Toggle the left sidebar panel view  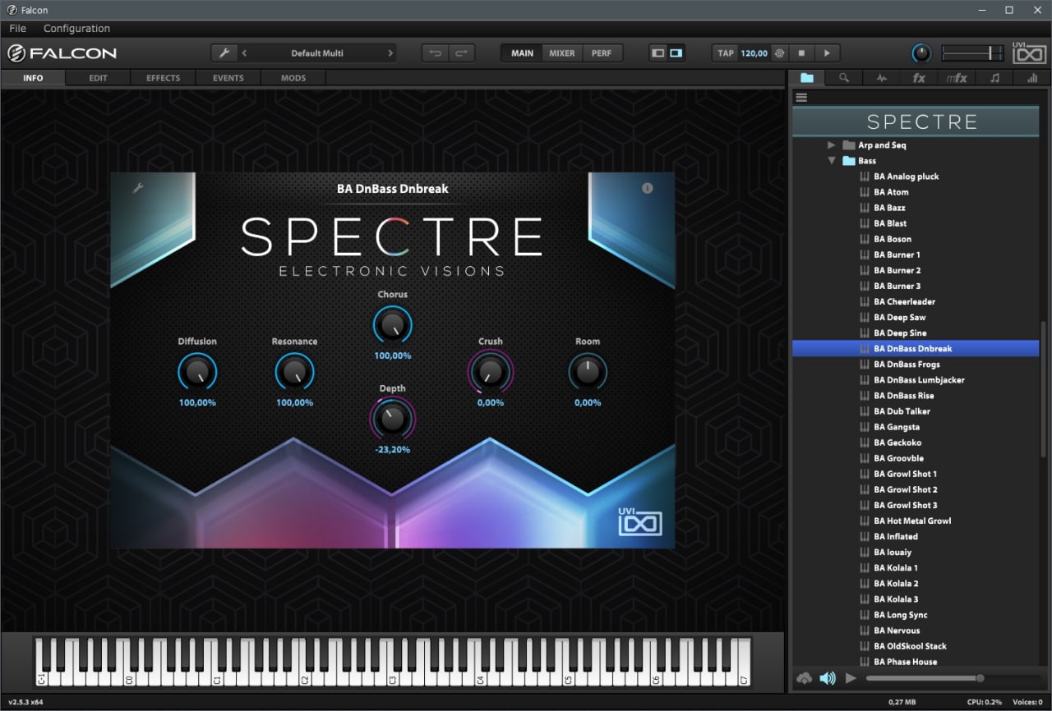click(657, 53)
